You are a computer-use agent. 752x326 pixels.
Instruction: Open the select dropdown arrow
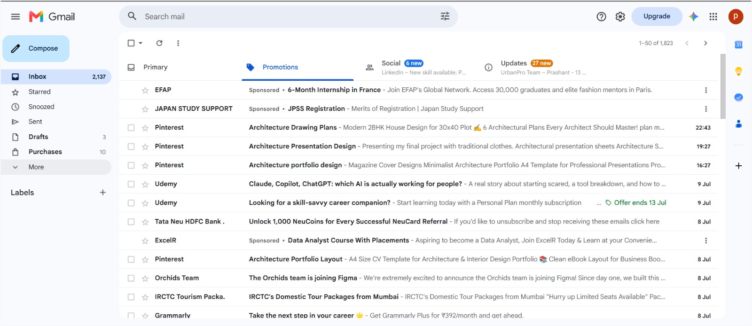click(x=141, y=43)
